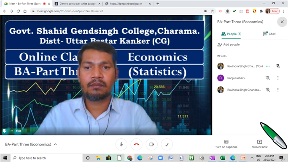Click the checkmark button beside camera
This screenshot has width=288, height=162.
point(167,145)
